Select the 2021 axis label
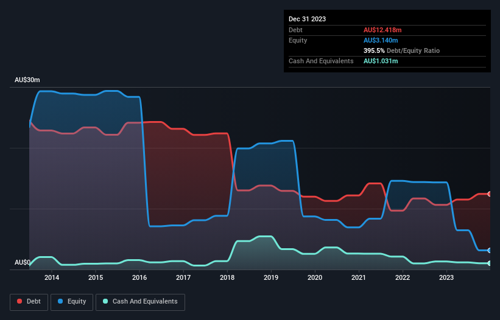The height and width of the screenshot is (320, 500). [359, 277]
